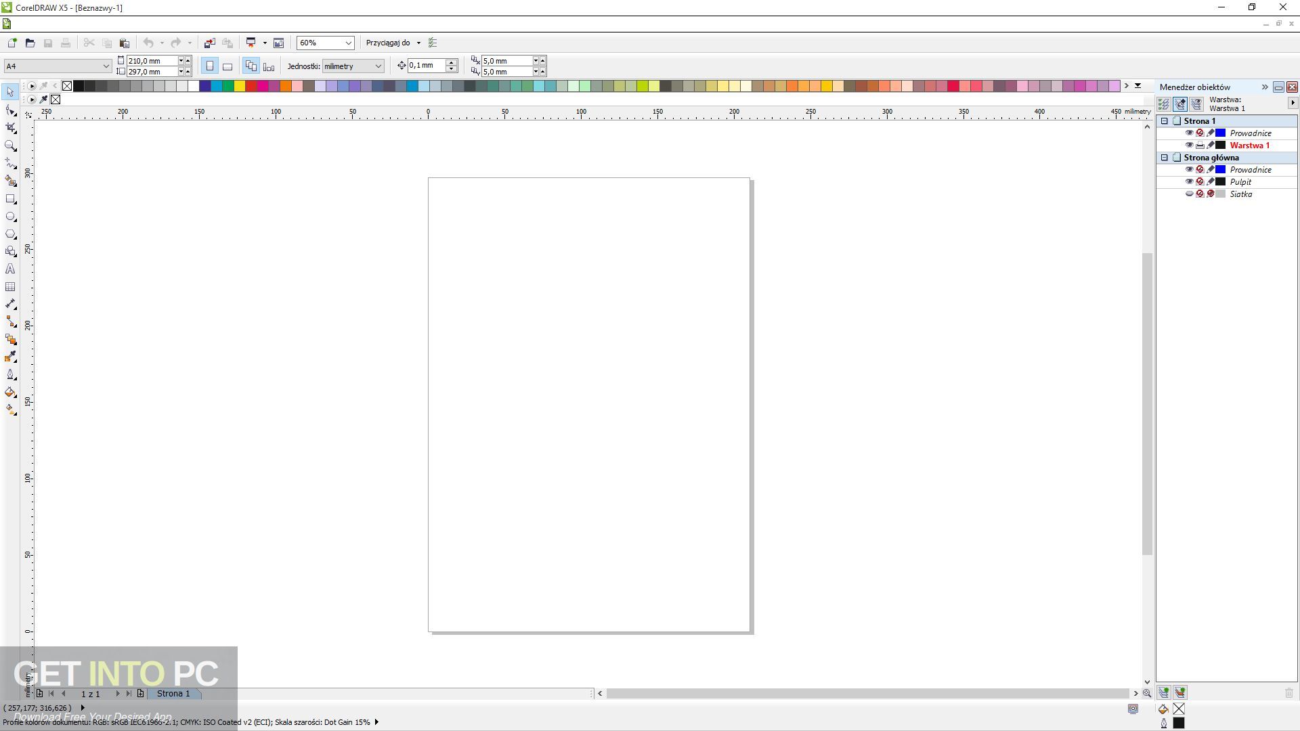Select the Basic Shapes tool
This screenshot has height=731, width=1300.
pos(10,252)
